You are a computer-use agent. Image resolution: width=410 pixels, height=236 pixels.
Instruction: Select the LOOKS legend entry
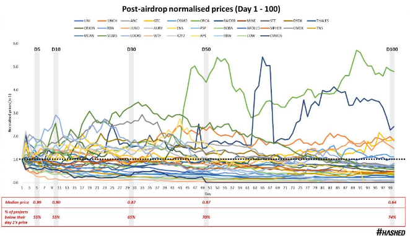131,35
